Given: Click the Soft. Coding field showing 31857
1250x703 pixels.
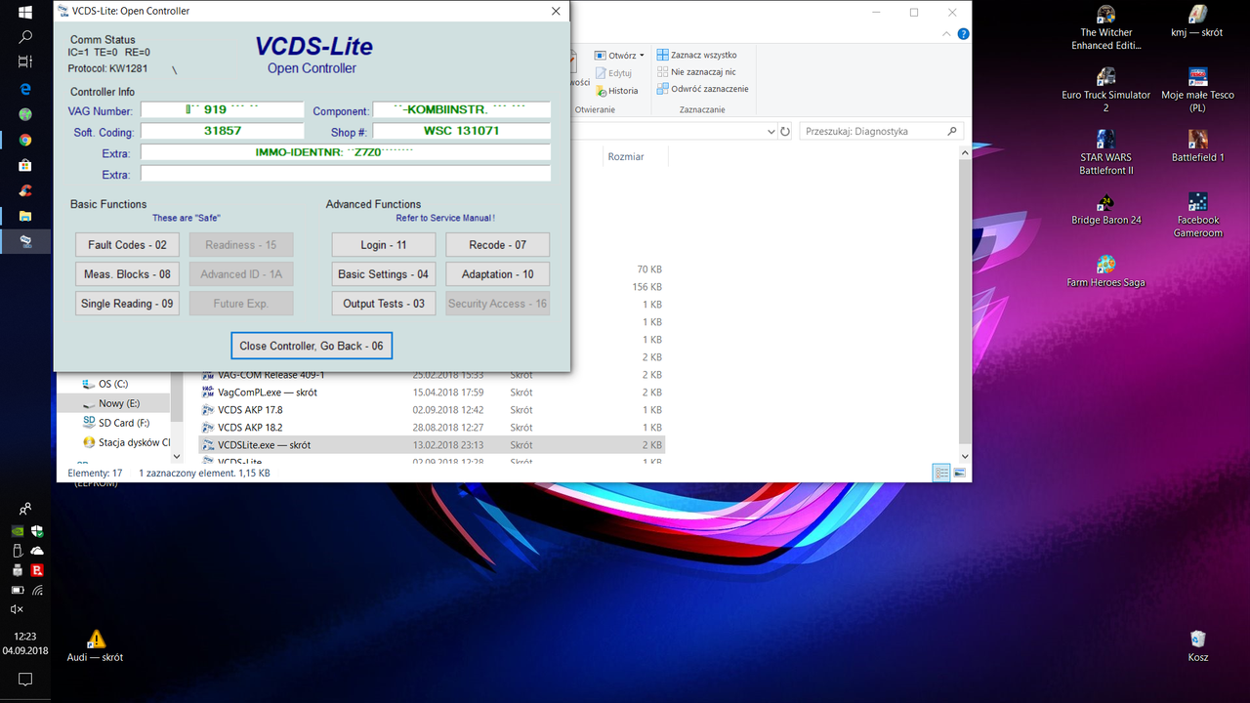Looking at the screenshot, I should [223, 131].
